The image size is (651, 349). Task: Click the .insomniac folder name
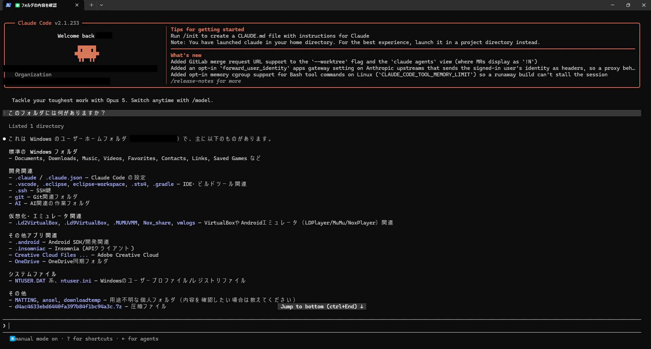click(30, 249)
